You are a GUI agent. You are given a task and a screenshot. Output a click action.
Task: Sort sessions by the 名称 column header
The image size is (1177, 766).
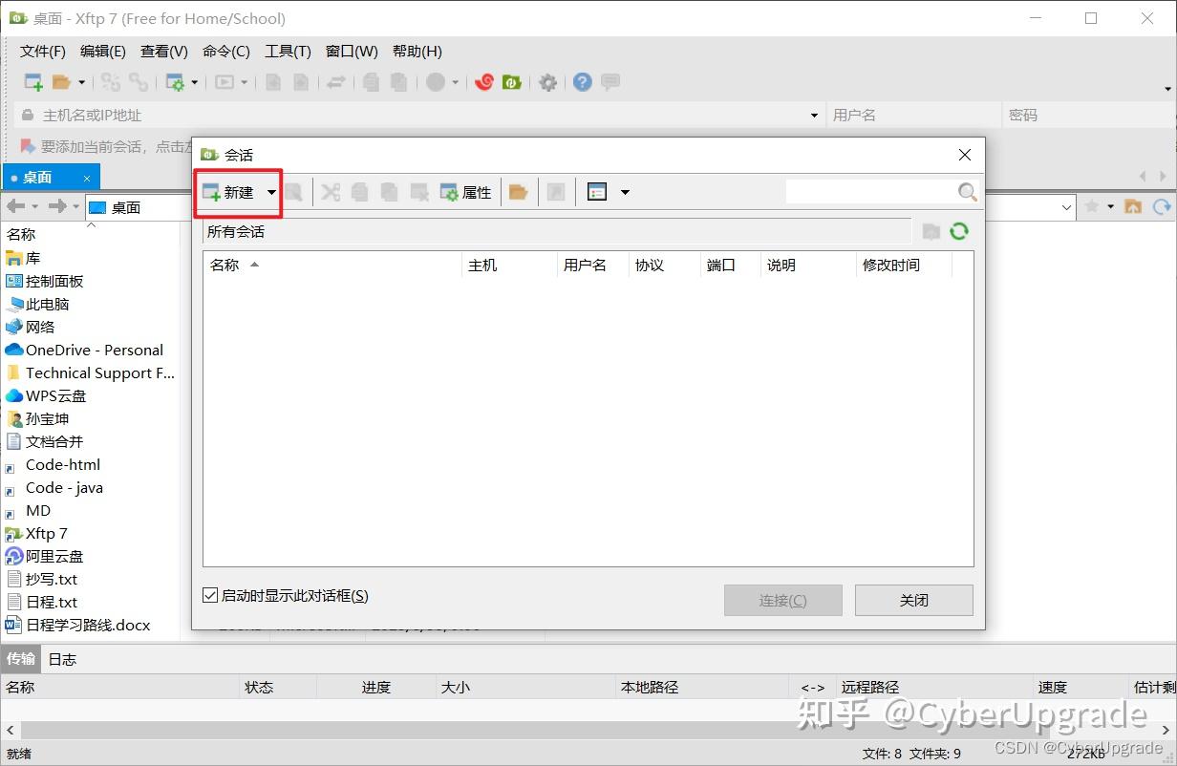(x=224, y=265)
